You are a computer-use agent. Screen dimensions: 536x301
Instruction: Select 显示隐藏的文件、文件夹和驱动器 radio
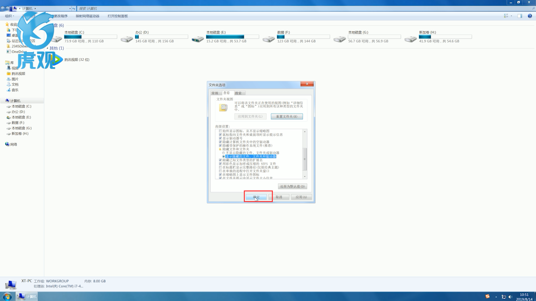click(x=224, y=156)
